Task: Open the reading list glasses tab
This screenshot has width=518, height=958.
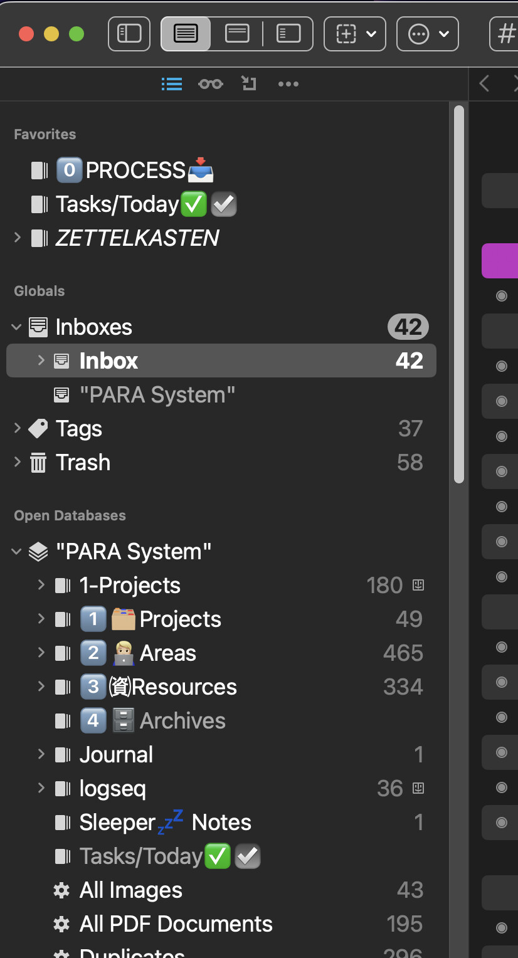Action: click(x=211, y=84)
